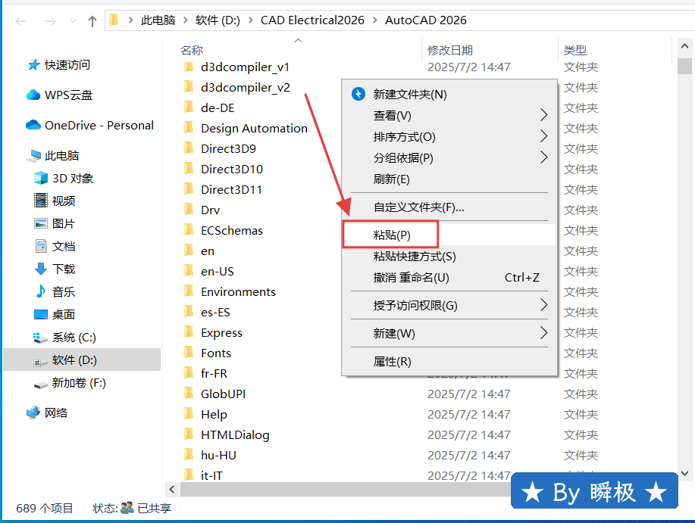
Task: Open the 下载 downloads arrow icon
Action: [x=41, y=269]
